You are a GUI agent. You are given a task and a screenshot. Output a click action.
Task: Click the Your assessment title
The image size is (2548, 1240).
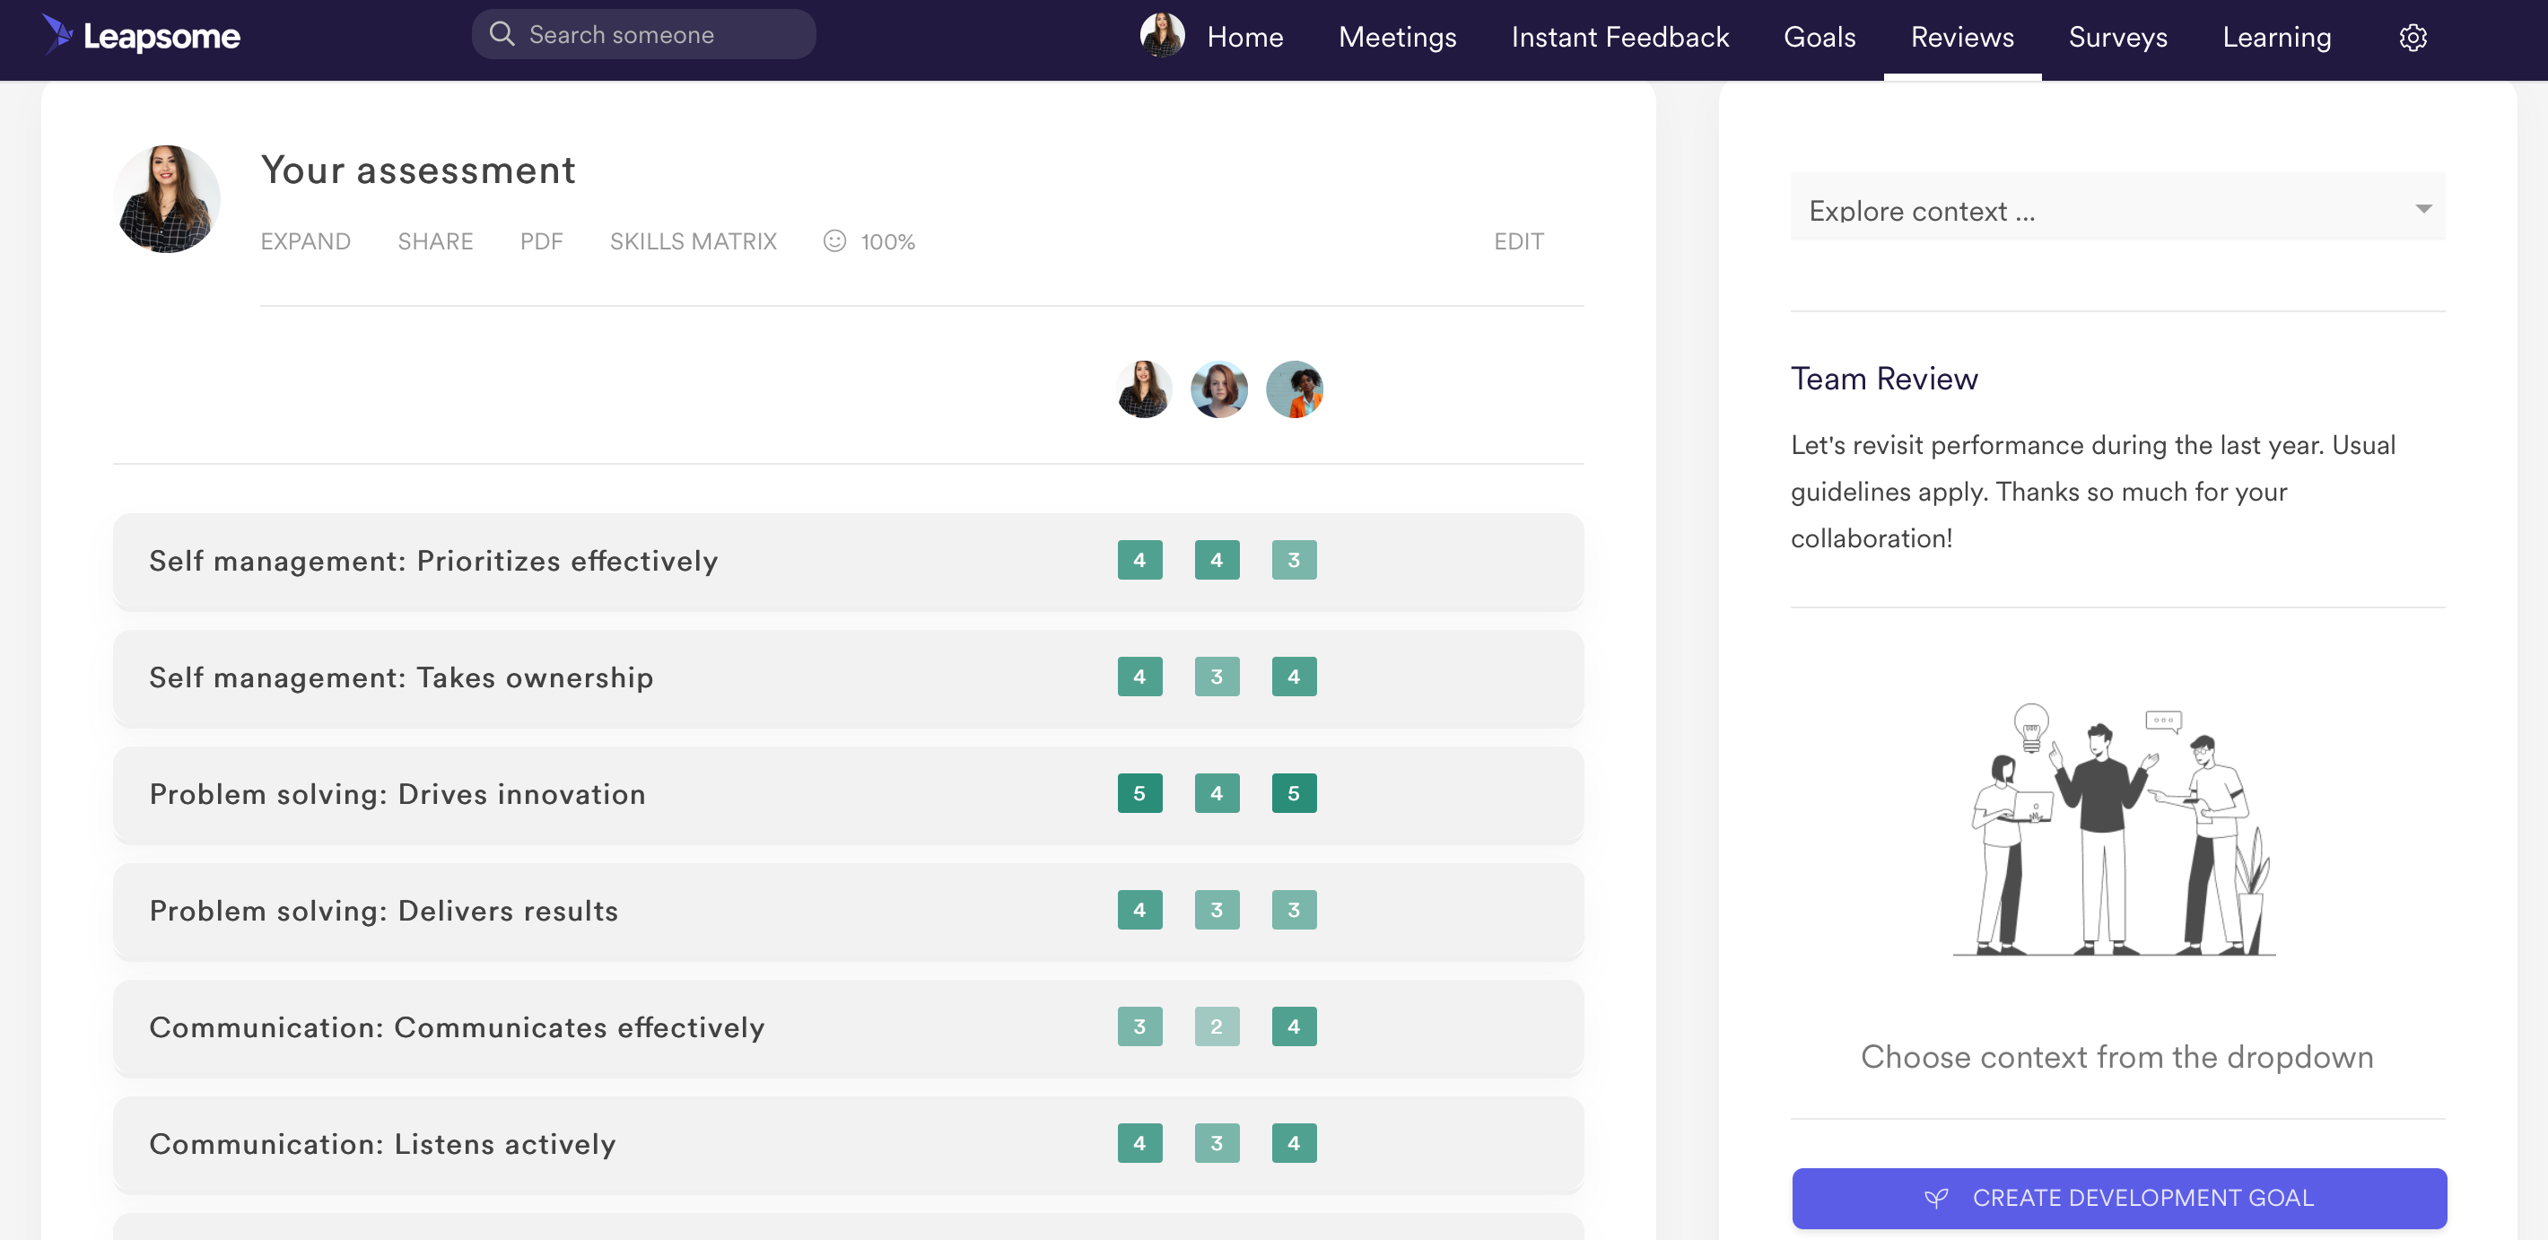(417, 170)
